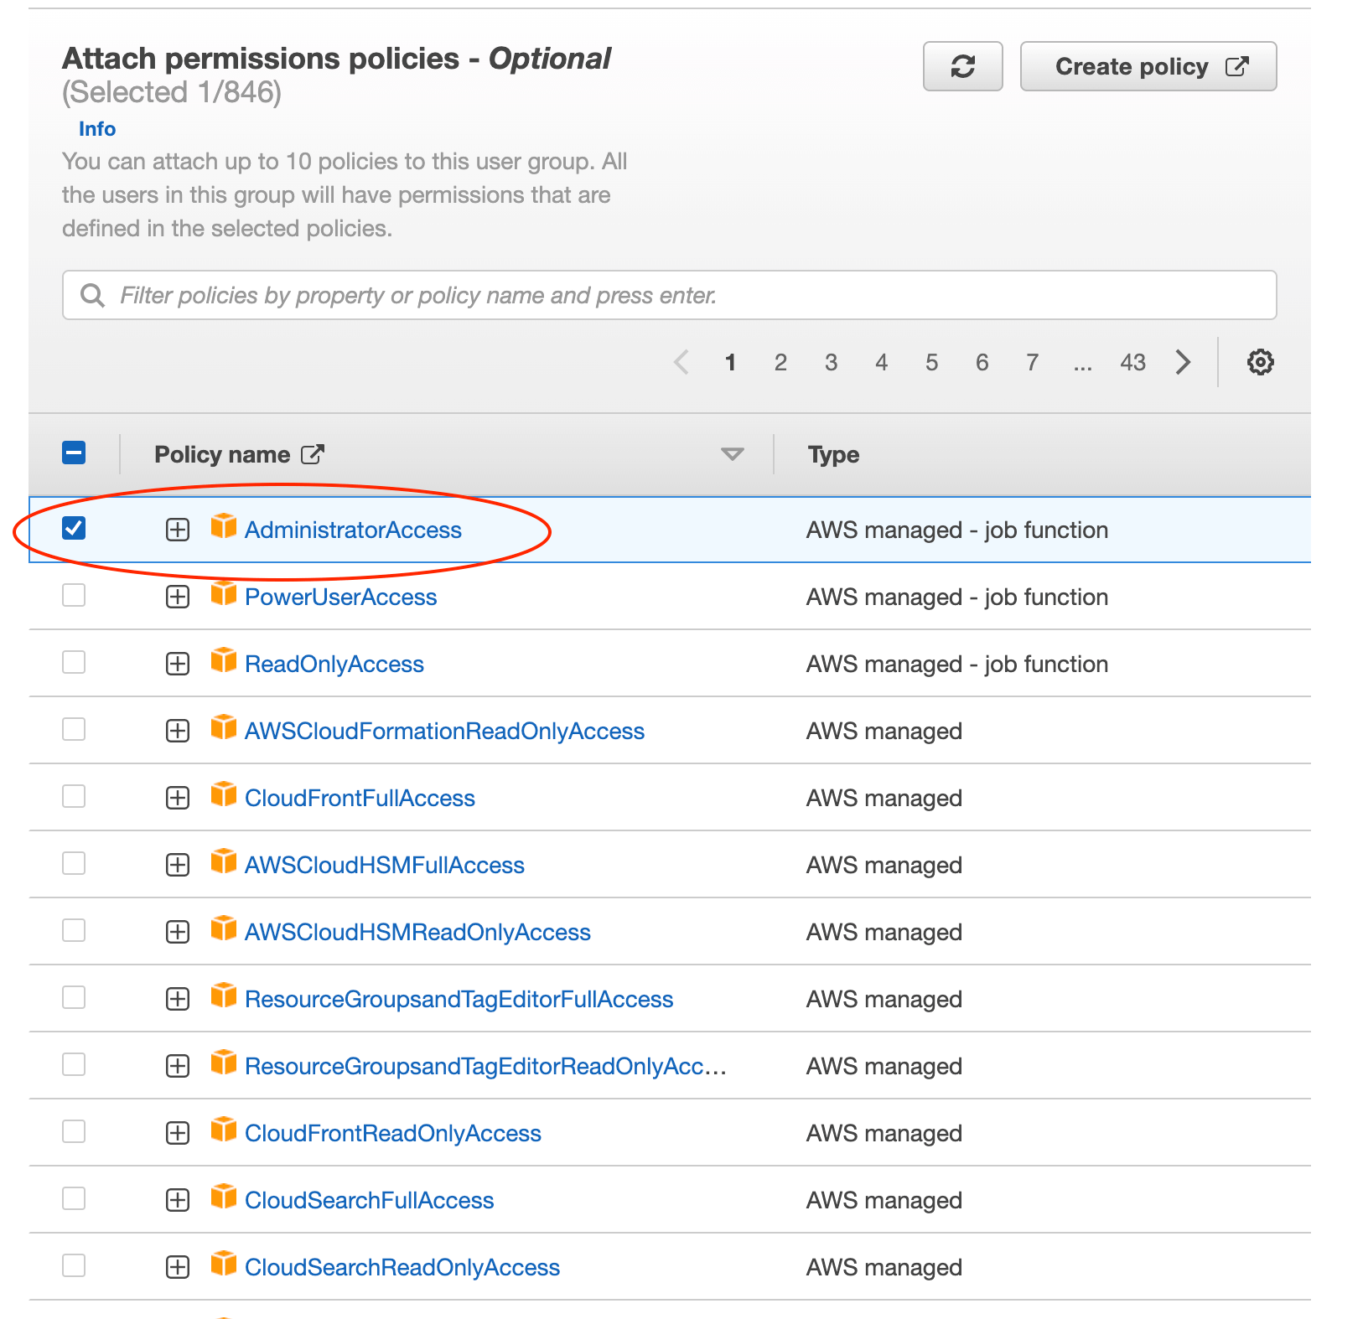
Task: Go to page 4 of policies
Action: (x=881, y=362)
